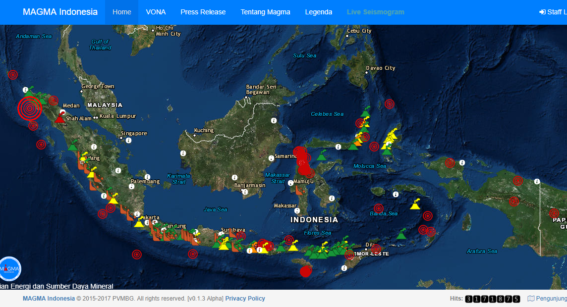Click the earthquake marker southeast of Davao City

(390, 104)
